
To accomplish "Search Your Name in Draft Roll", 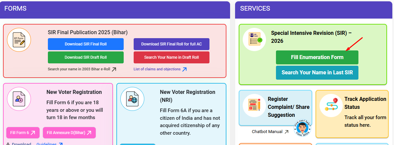I will (x=172, y=57).
